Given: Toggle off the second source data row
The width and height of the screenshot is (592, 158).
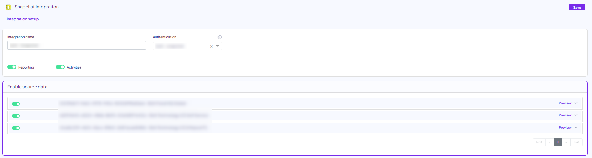Looking at the screenshot, I should [16, 116].
